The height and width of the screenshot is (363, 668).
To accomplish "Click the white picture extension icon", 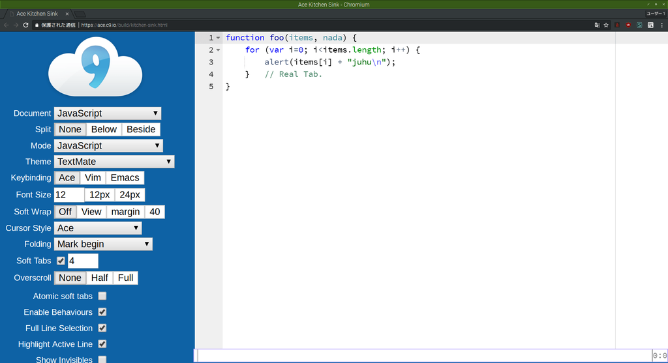I will coord(650,25).
